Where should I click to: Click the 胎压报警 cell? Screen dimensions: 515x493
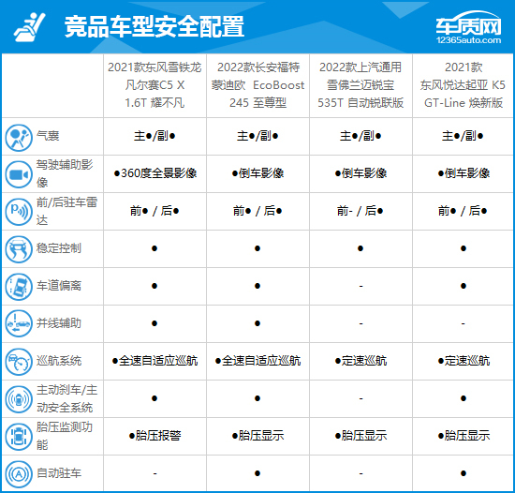click(x=154, y=436)
